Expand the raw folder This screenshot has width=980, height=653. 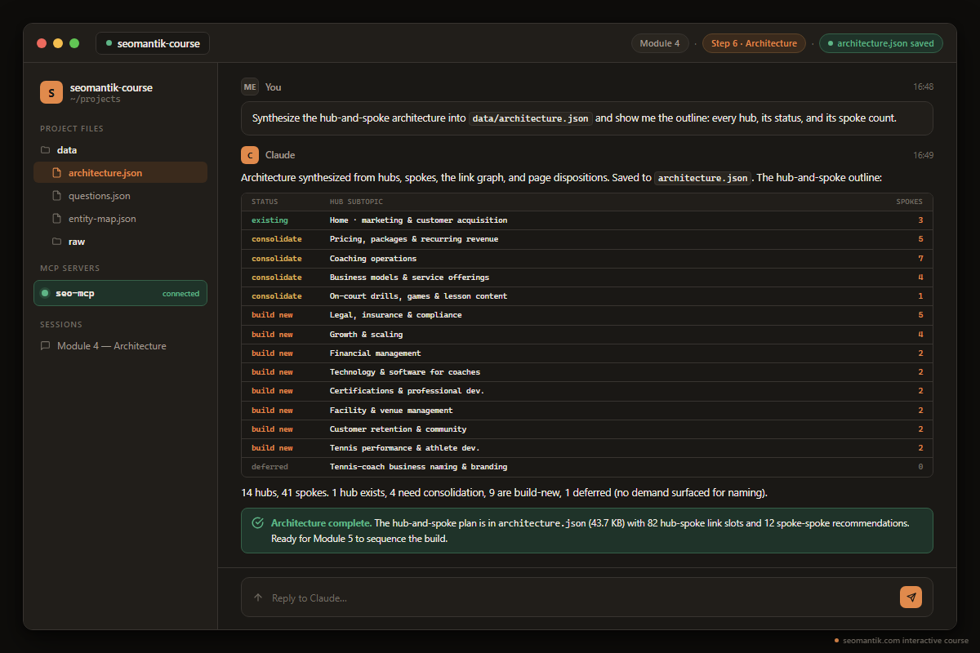click(x=120, y=242)
